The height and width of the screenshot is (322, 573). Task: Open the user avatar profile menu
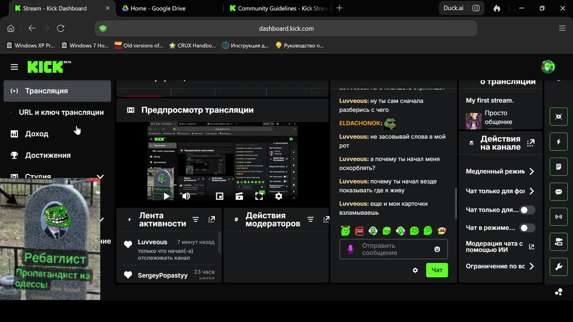pos(548,67)
